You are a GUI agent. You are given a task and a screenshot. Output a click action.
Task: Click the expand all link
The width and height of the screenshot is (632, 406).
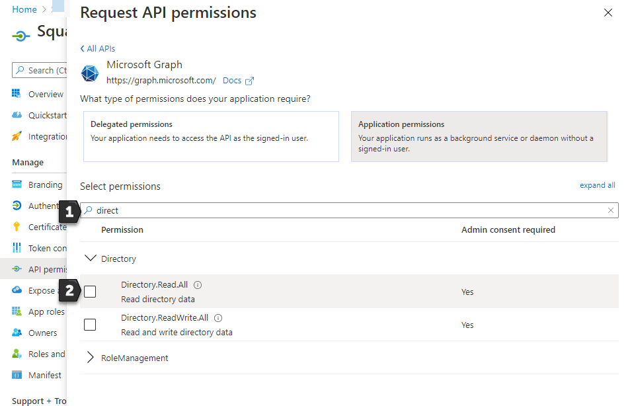point(598,185)
